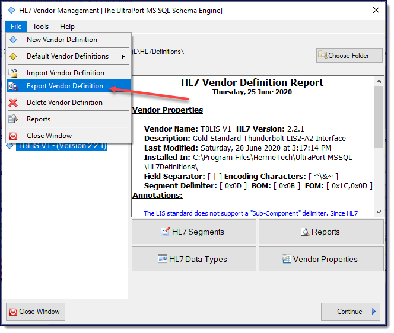Click the 'Last Modified' line in report
The width and height of the screenshot is (394, 333).
(x=237, y=148)
